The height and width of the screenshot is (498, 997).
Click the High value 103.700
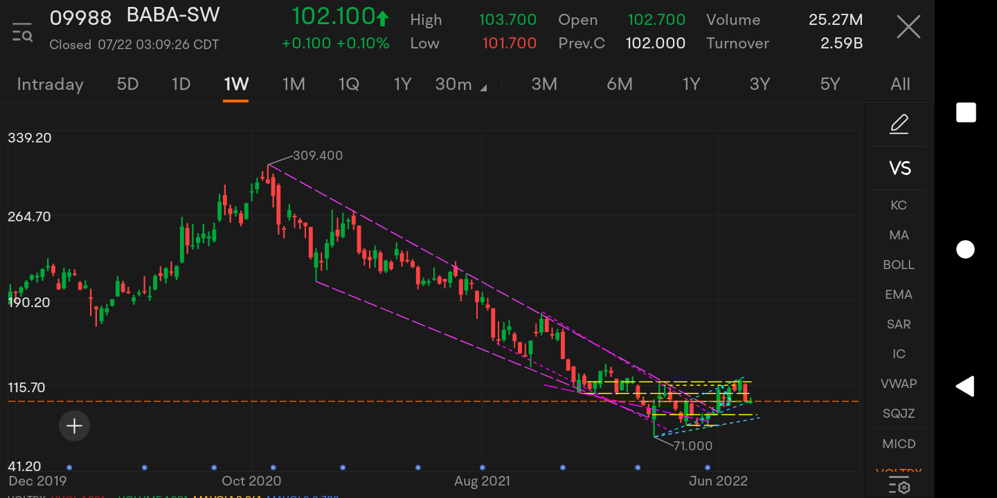508,20
